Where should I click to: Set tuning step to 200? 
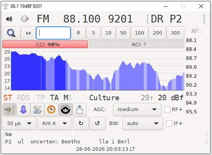(157, 33)
